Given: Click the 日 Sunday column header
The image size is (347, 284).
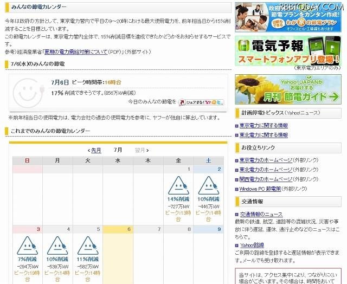Looking at the screenshot, I should click(28, 161).
